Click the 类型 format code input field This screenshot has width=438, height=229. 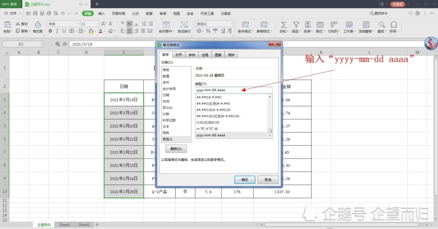point(233,90)
